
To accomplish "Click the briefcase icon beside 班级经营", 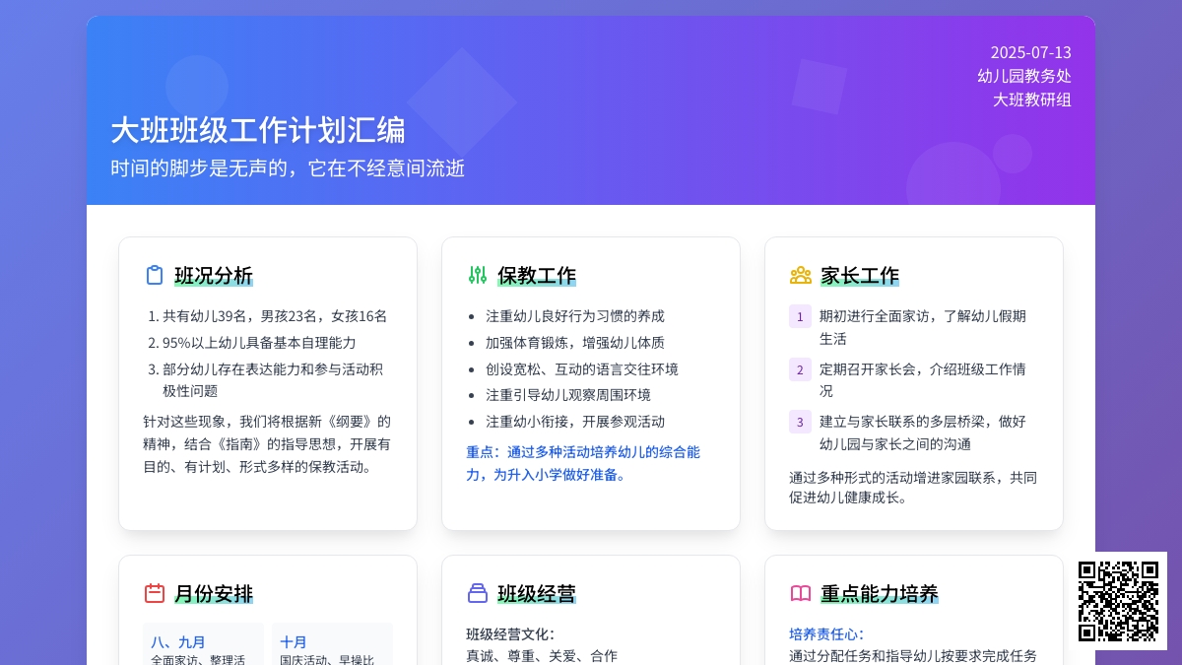I will tap(478, 593).
